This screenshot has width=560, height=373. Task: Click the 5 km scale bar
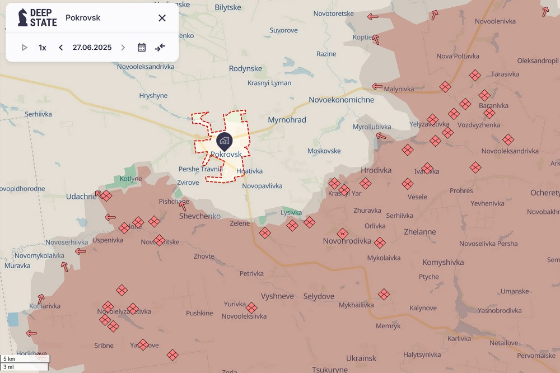pos(25,358)
